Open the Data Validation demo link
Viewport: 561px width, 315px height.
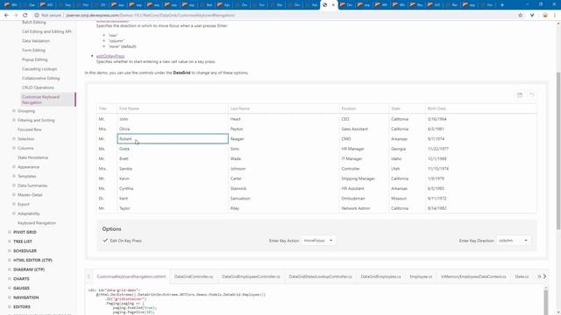[36, 41]
